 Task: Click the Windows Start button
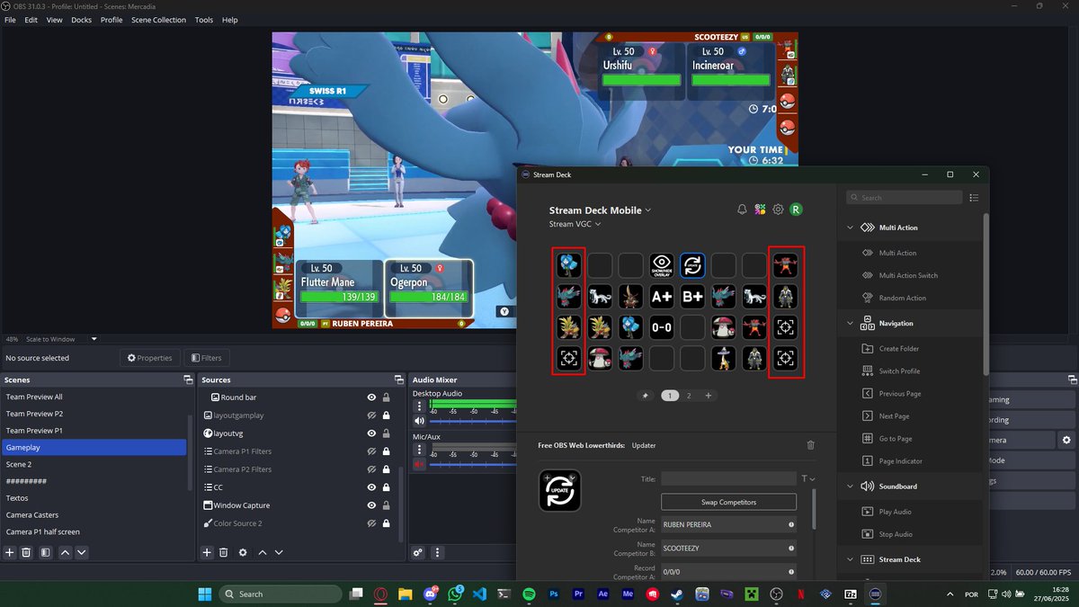click(204, 594)
